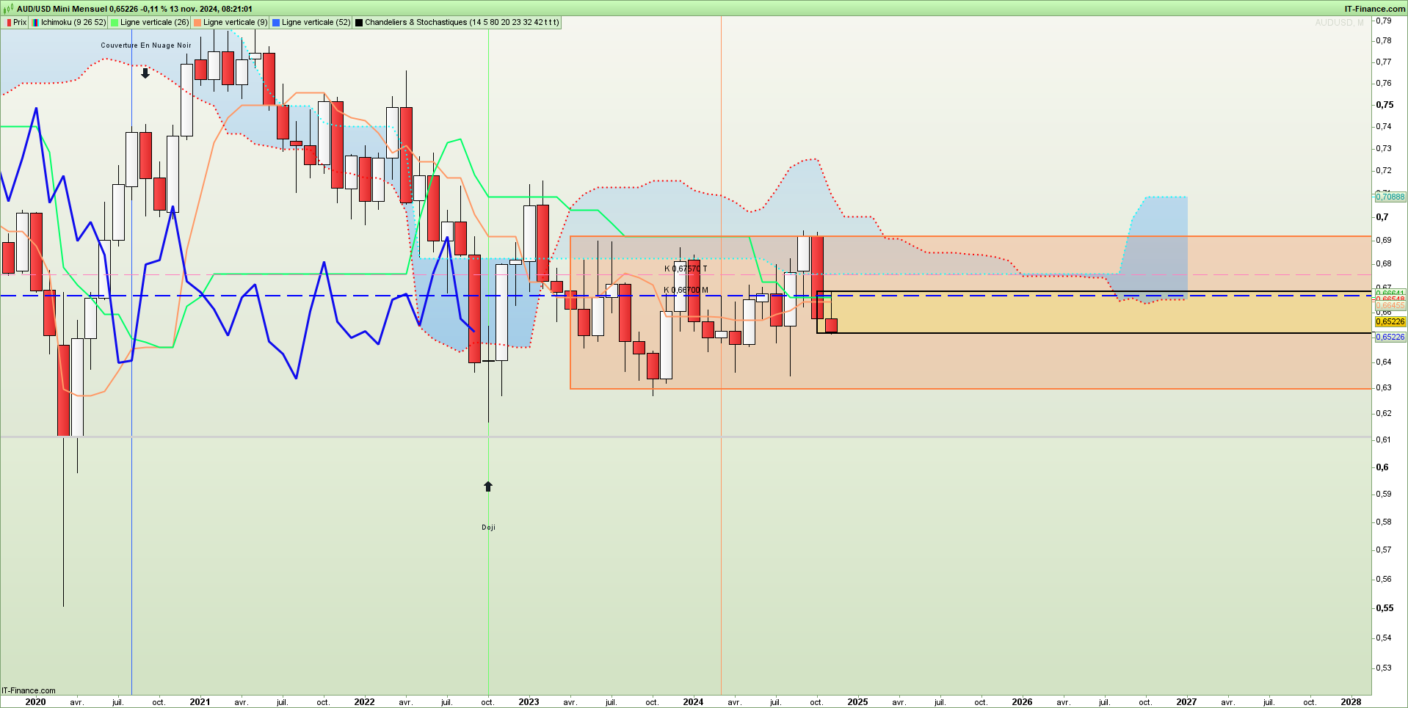Click the K 0,67570 T chart annotation
This screenshot has height=708, width=1408.
[686, 269]
